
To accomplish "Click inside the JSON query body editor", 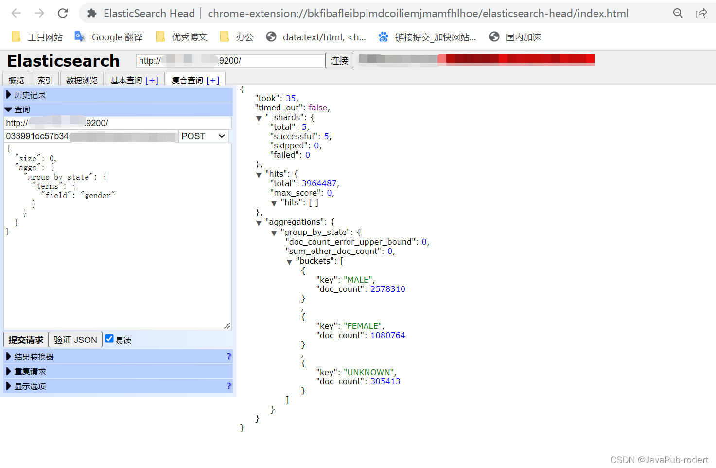I will click(x=118, y=236).
